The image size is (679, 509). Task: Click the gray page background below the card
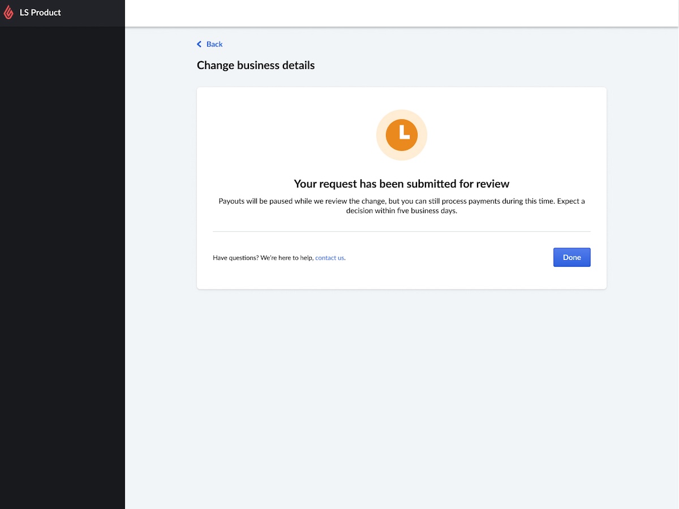[402, 396]
